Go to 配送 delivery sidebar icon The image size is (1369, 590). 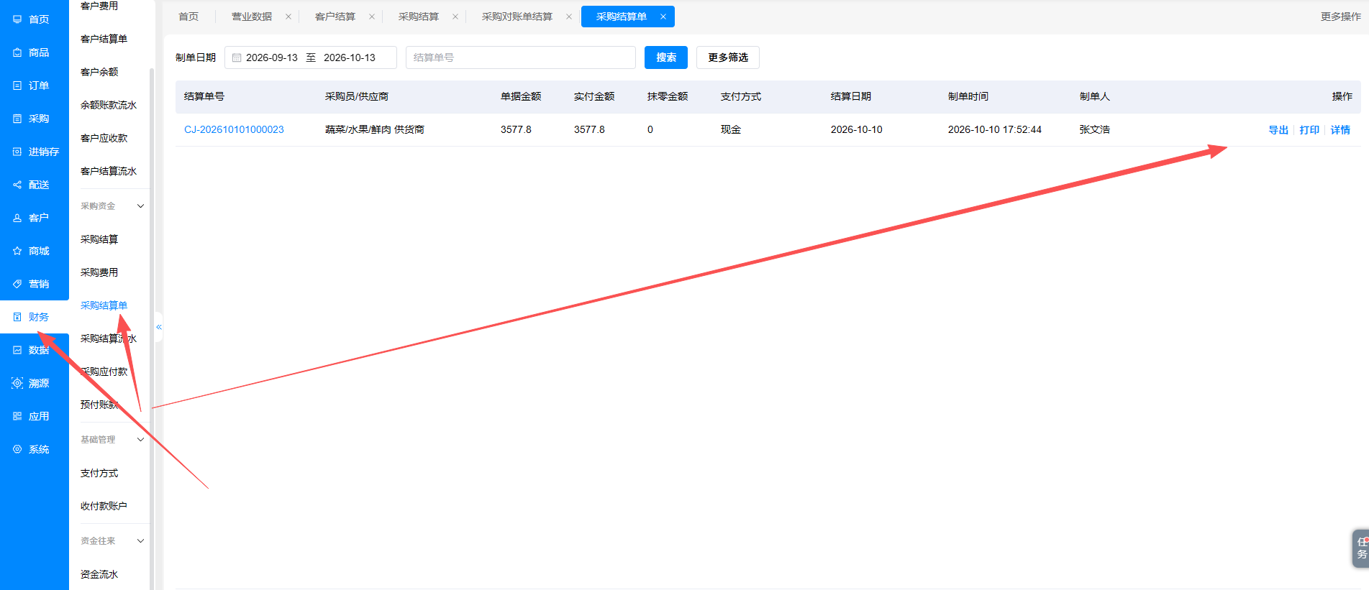(x=17, y=185)
